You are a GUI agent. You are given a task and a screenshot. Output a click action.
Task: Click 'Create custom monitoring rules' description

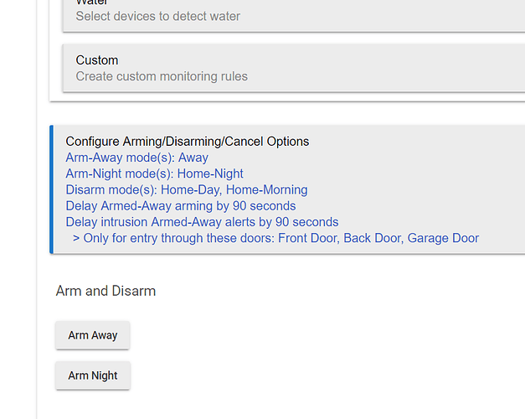[162, 76]
